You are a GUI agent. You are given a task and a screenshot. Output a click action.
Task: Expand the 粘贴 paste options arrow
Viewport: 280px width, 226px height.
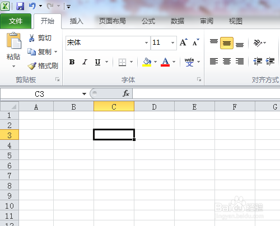point(13,66)
